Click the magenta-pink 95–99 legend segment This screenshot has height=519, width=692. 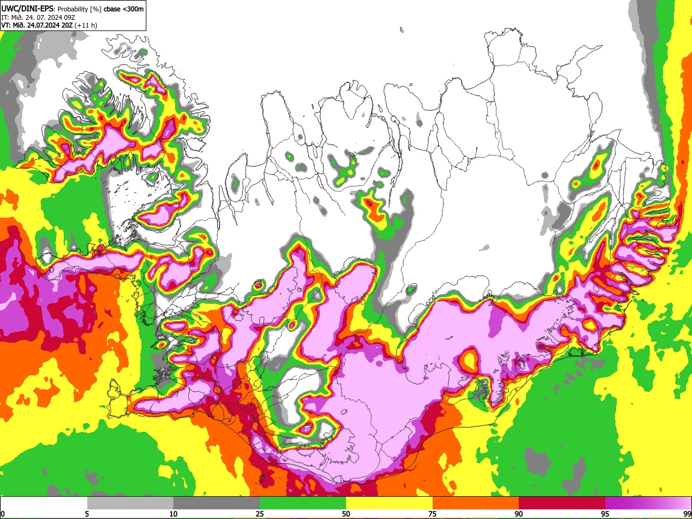click(x=648, y=503)
